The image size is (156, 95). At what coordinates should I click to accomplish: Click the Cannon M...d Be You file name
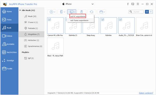coord(55,35)
